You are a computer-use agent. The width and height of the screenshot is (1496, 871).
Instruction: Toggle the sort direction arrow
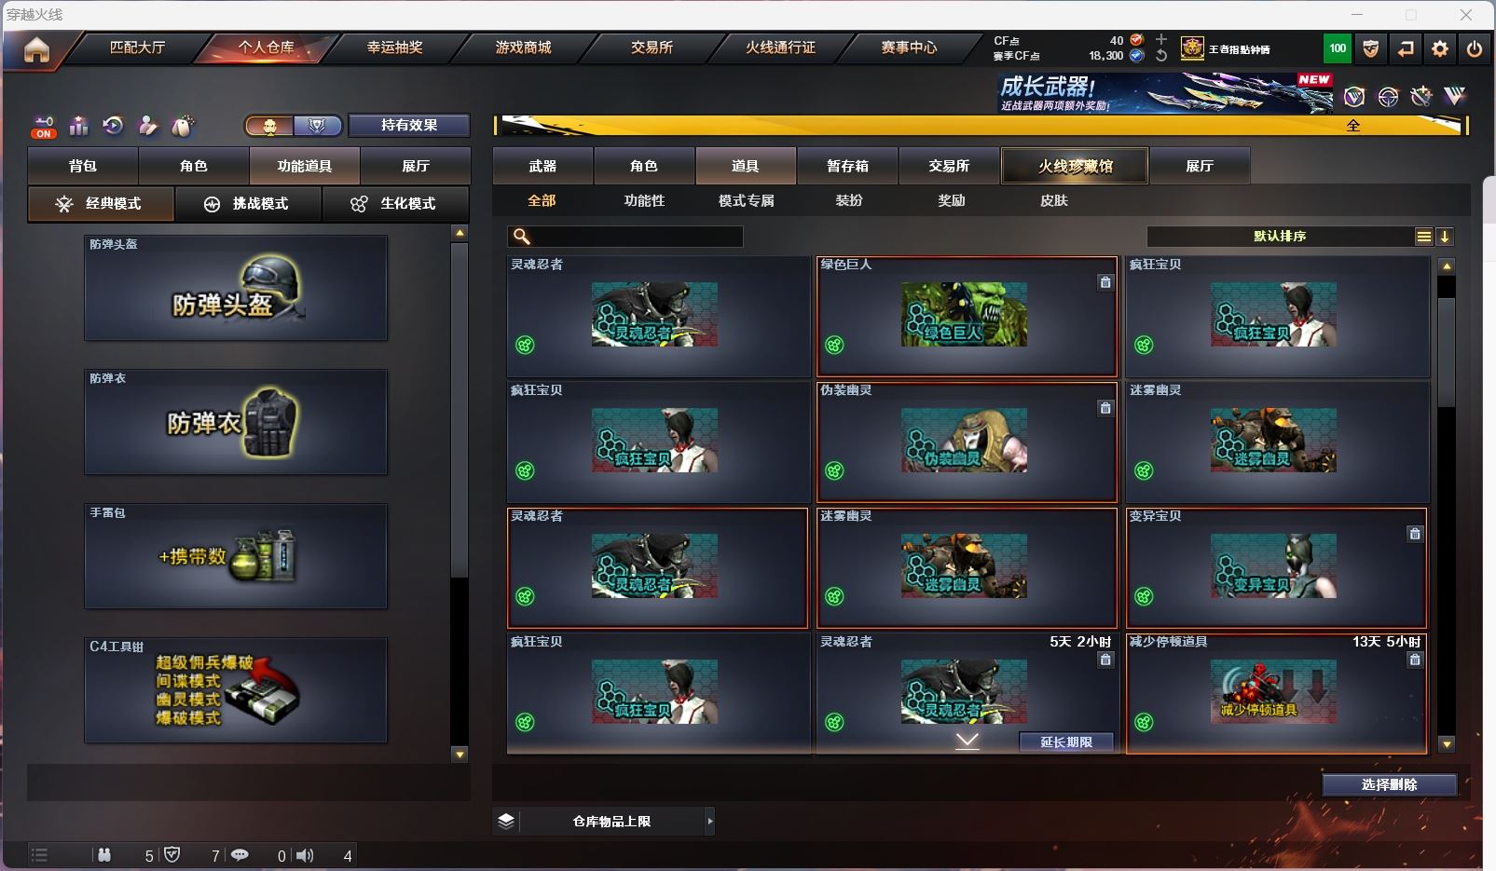coord(1444,237)
